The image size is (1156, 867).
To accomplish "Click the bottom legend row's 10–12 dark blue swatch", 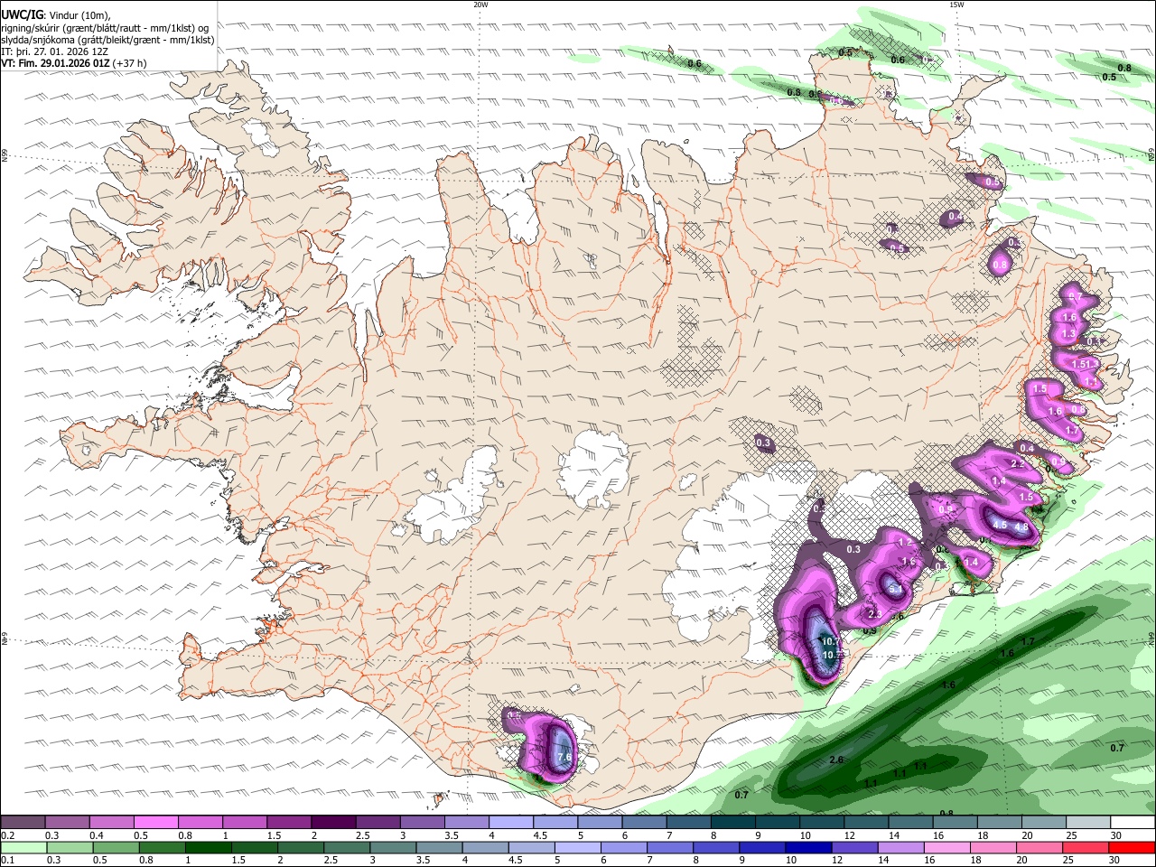I will (808, 847).
